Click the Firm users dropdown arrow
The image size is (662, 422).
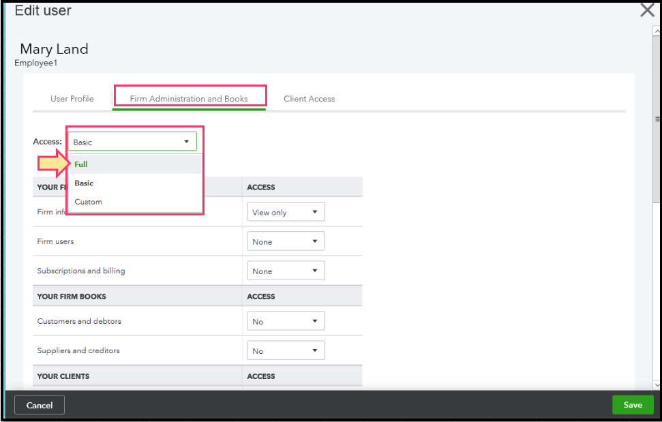(x=314, y=241)
